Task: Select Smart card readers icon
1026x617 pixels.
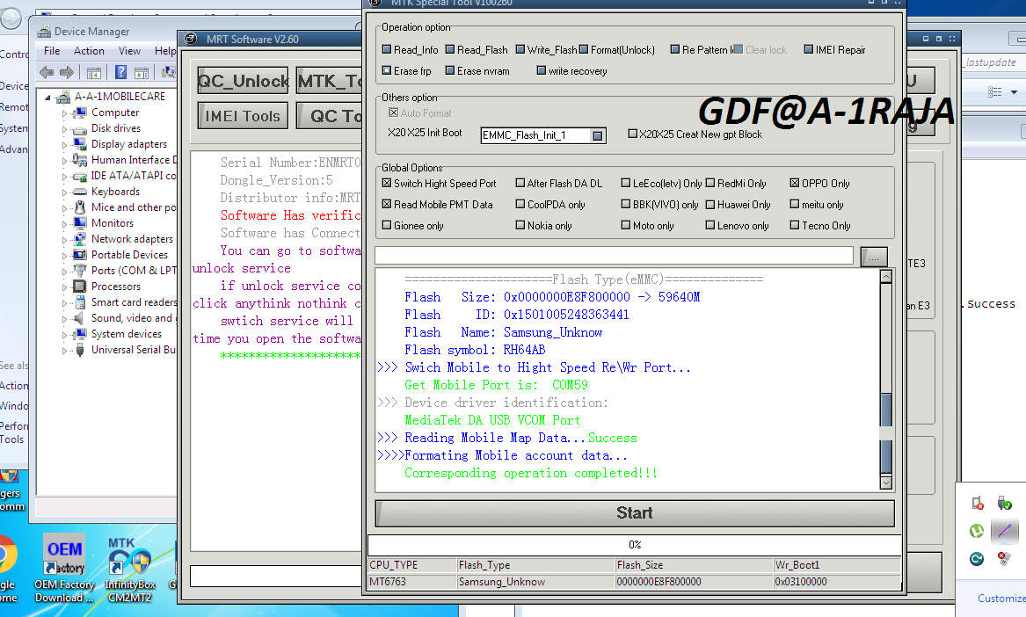Action: 80,302
